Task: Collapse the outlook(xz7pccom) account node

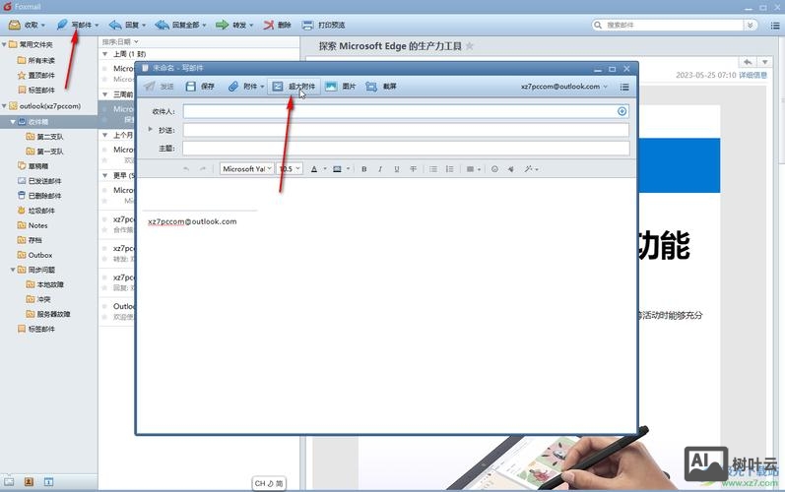Action: [x=4, y=106]
